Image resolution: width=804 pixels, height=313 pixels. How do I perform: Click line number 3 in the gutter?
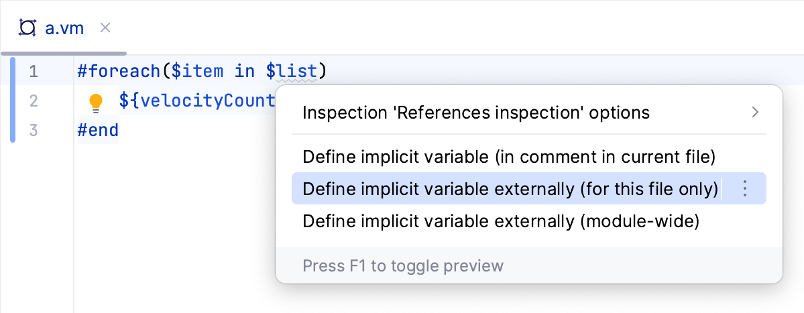34,130
